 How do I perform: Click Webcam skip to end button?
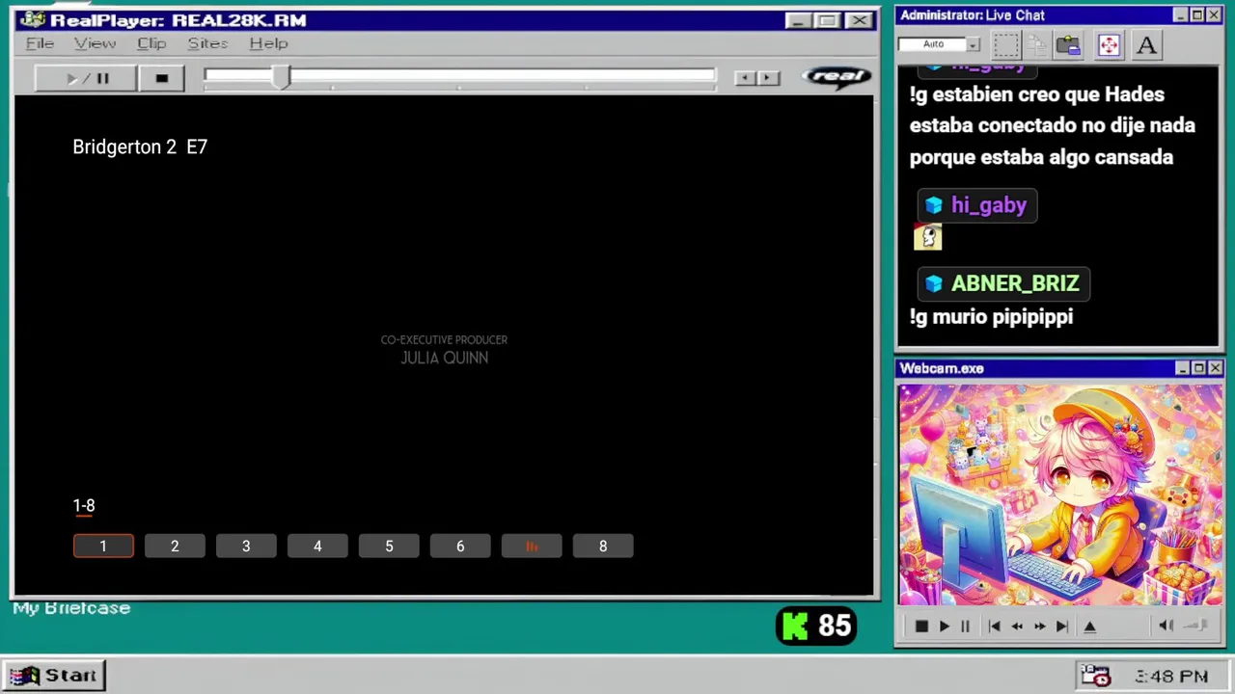point(1061,627)
